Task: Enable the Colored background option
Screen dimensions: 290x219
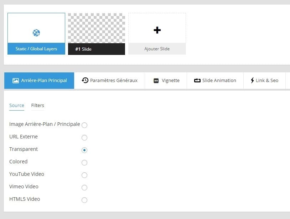Action: (84, 163)
